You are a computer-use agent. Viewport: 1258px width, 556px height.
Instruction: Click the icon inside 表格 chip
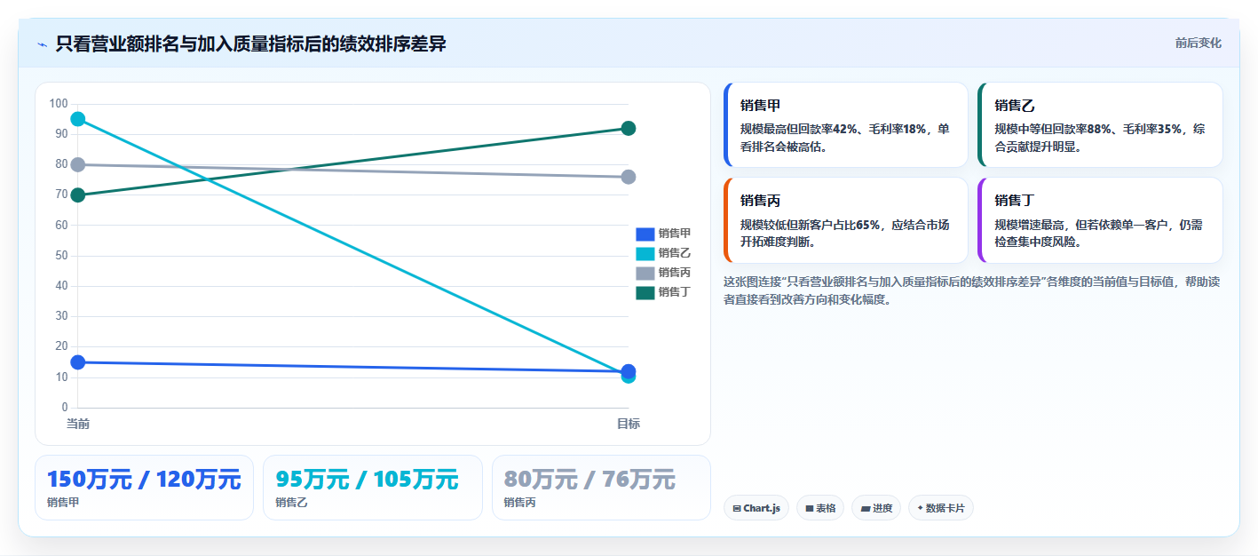coord(810,509)
